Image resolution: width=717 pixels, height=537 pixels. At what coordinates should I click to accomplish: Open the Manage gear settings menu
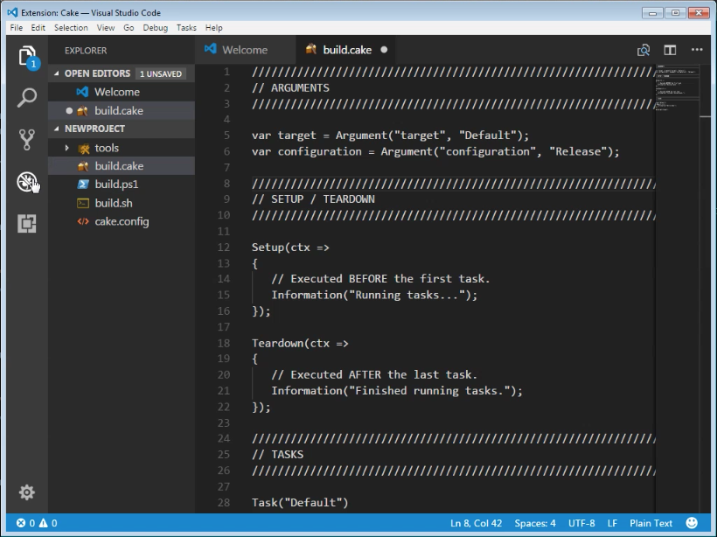(x=27, y=492)
